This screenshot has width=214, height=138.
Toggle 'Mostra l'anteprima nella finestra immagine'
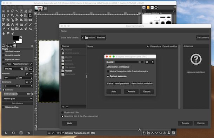pyautogui.click(x=108, y=71)
